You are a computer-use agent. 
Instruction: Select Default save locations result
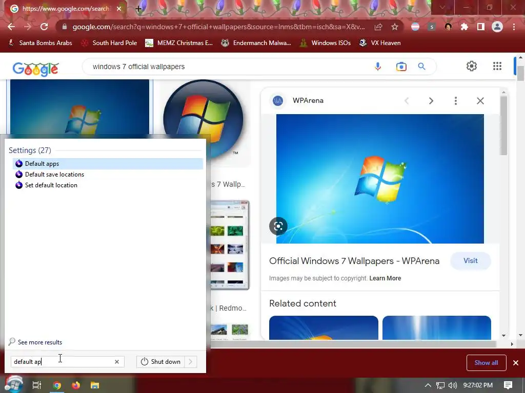108,174
